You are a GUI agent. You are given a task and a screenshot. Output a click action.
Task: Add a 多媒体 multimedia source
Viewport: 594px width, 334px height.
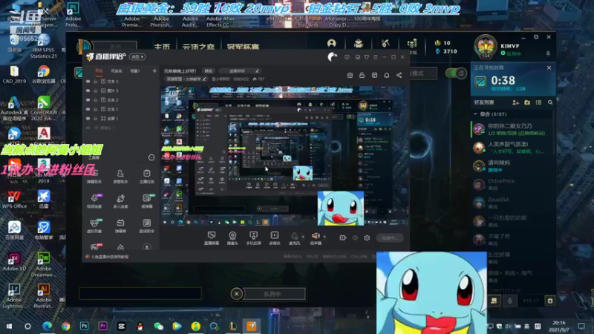click(274, 238)
